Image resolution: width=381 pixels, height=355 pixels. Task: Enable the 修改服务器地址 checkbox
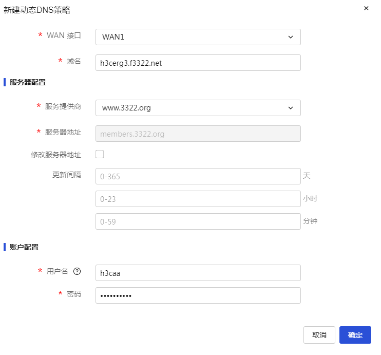[x=100, y=154]
